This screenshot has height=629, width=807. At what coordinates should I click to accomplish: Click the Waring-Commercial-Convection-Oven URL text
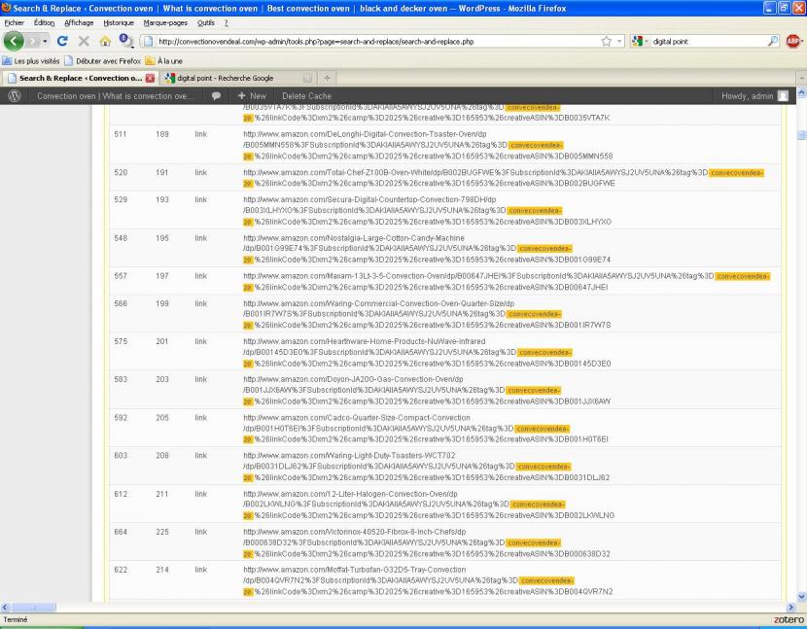pyautogui.click(x=428, y=314)
